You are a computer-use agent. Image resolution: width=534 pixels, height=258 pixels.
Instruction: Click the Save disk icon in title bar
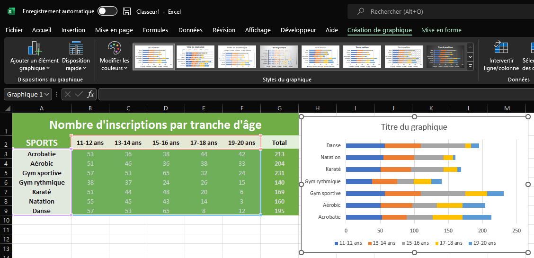[126, 11]
